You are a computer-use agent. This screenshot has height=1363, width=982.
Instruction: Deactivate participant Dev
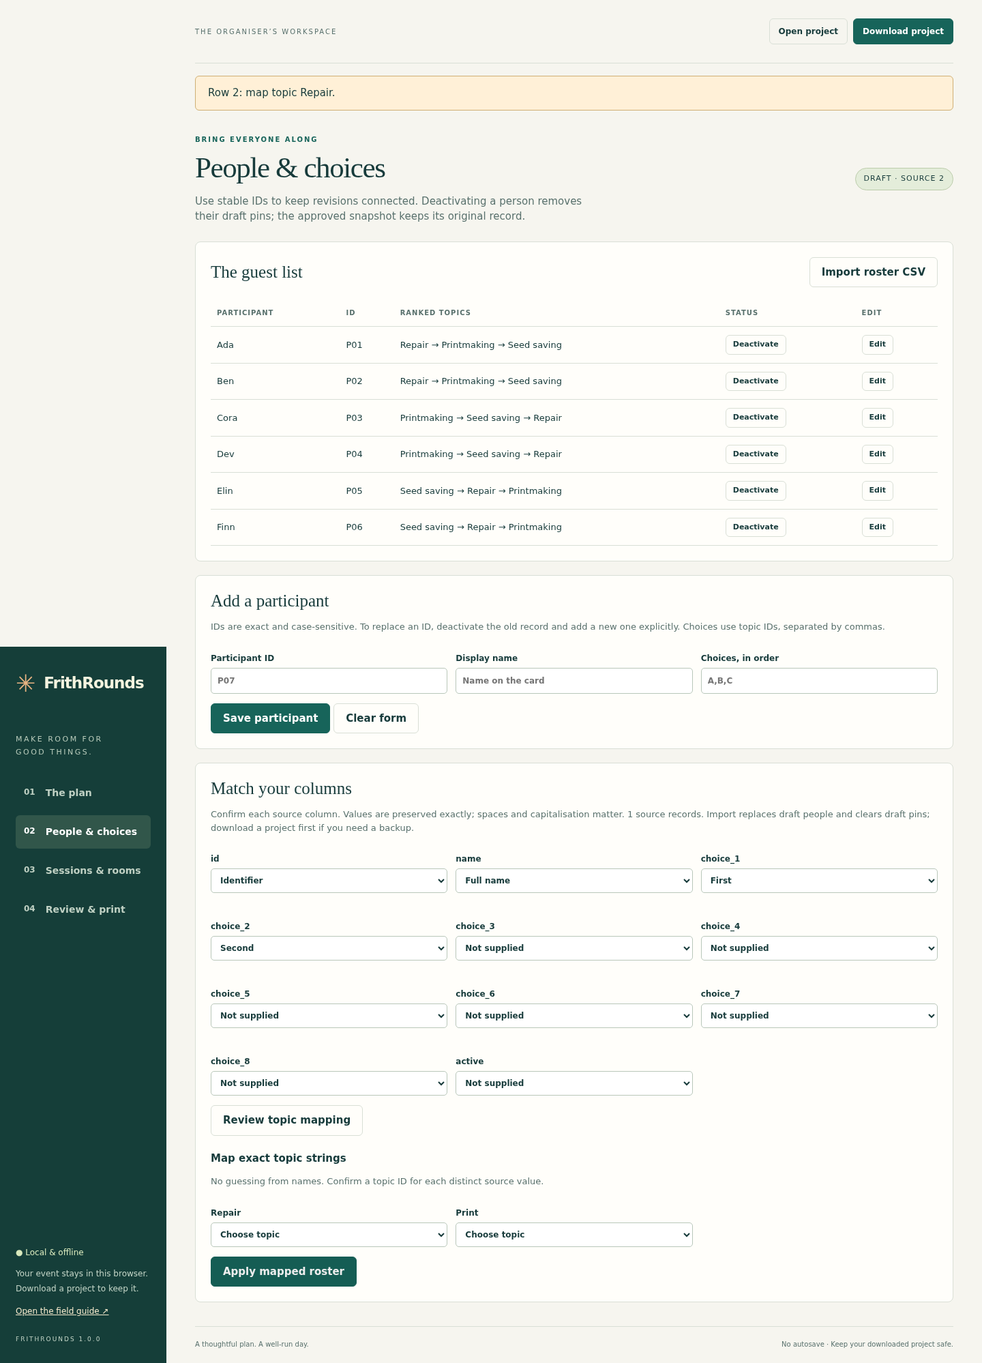756,454
